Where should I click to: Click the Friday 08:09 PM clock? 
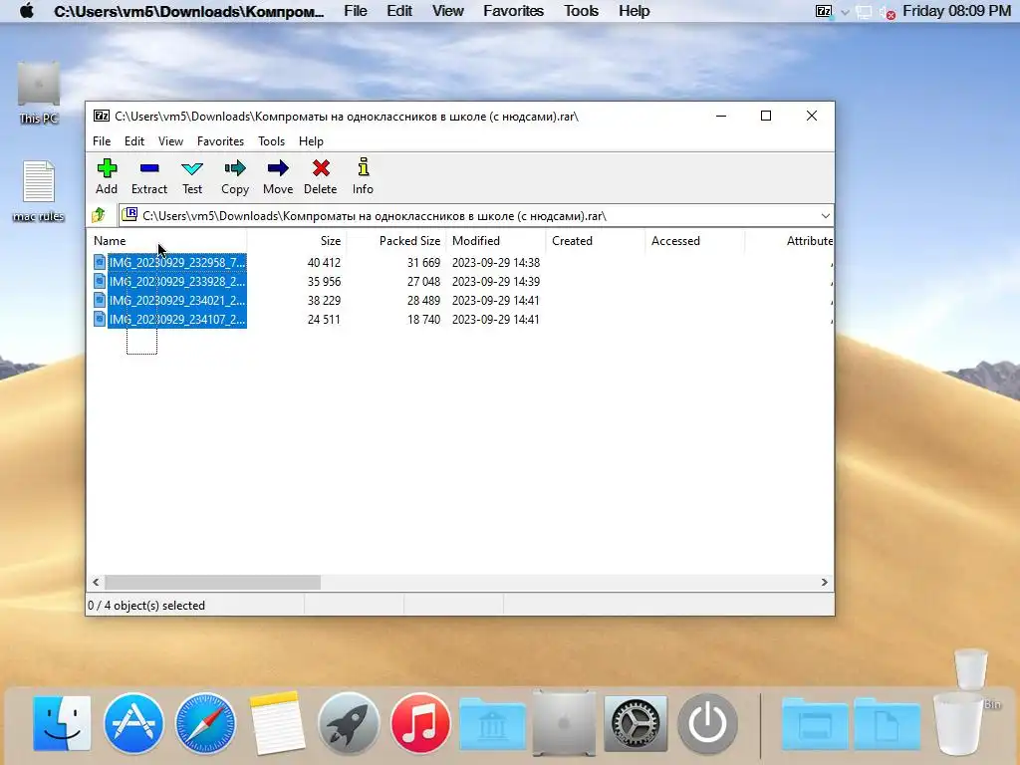pos(956,11)
